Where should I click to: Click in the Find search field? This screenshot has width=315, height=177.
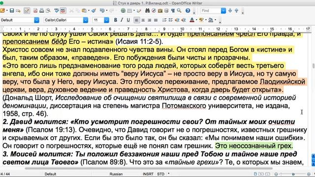(x=211, y=11)
